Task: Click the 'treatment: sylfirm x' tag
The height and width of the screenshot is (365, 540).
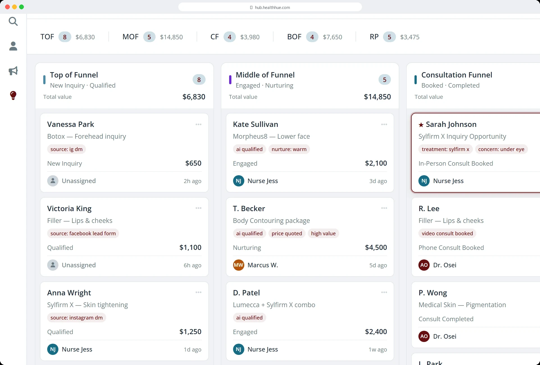Action: click(446, 149)
